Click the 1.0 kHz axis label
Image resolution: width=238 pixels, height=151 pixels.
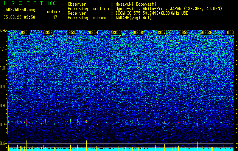tap(3, 68)
